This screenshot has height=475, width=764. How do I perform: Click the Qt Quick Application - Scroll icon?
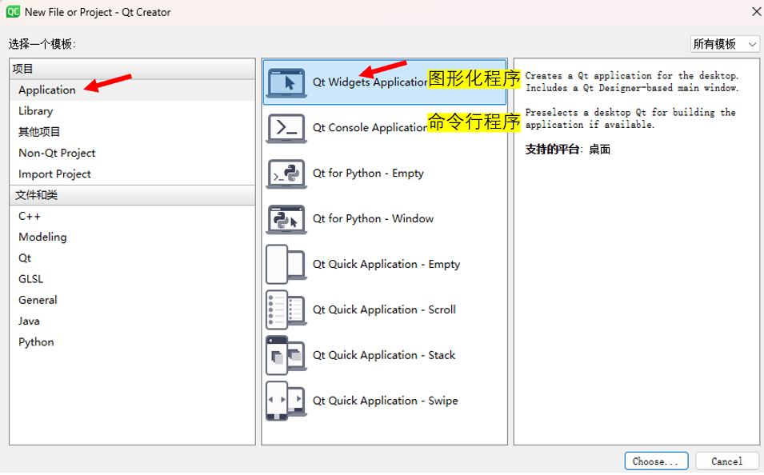[286, 309]
